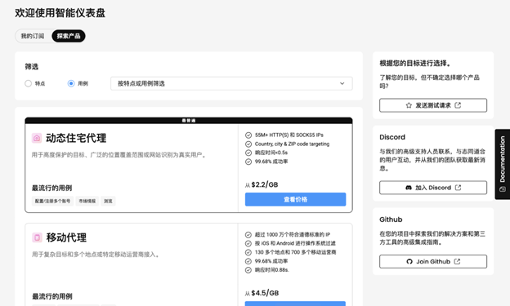Click the Join Github button

click(433, 261)
